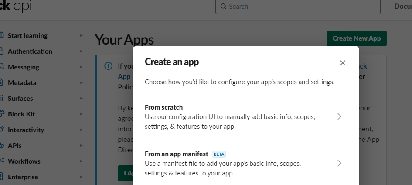Click the Messaging sidebar icon
Screen dimensions: 412x185
(x=2, y=67)
